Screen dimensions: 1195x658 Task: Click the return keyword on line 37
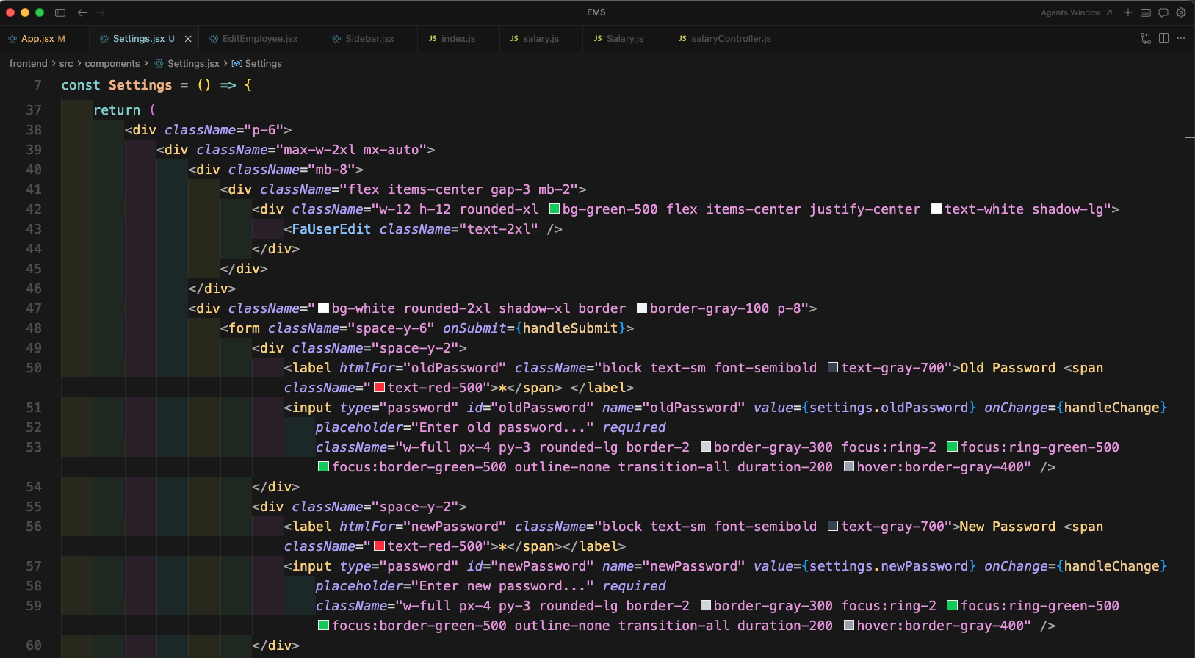coord(117,110)
